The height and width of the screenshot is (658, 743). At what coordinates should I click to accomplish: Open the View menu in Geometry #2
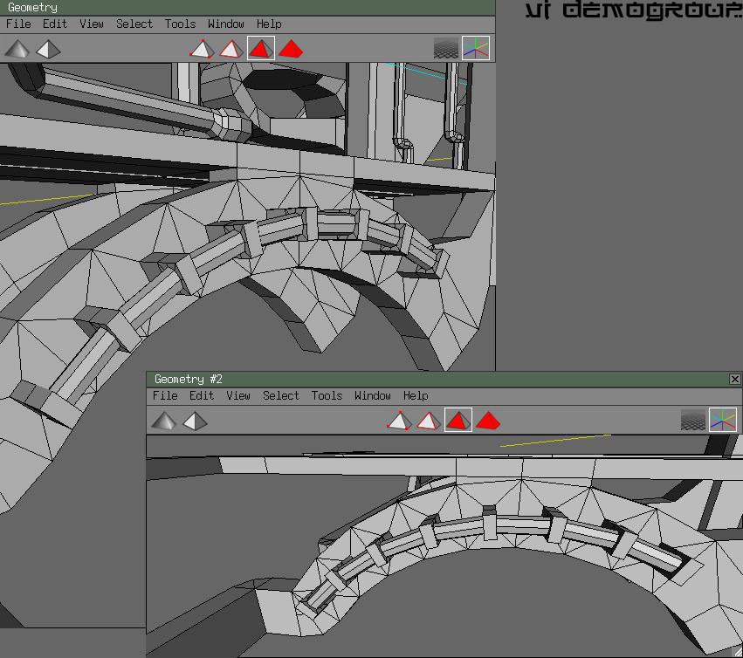point(238,395)
